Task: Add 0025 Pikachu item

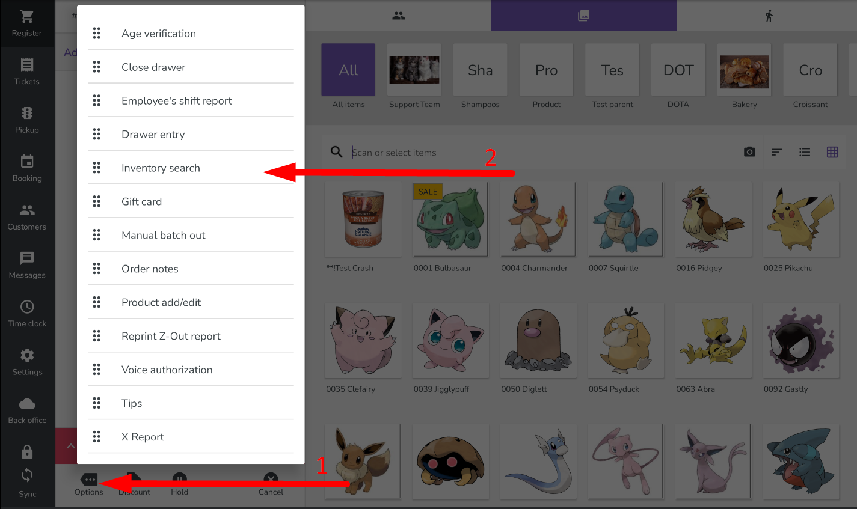Action: [x=800, y=228]
